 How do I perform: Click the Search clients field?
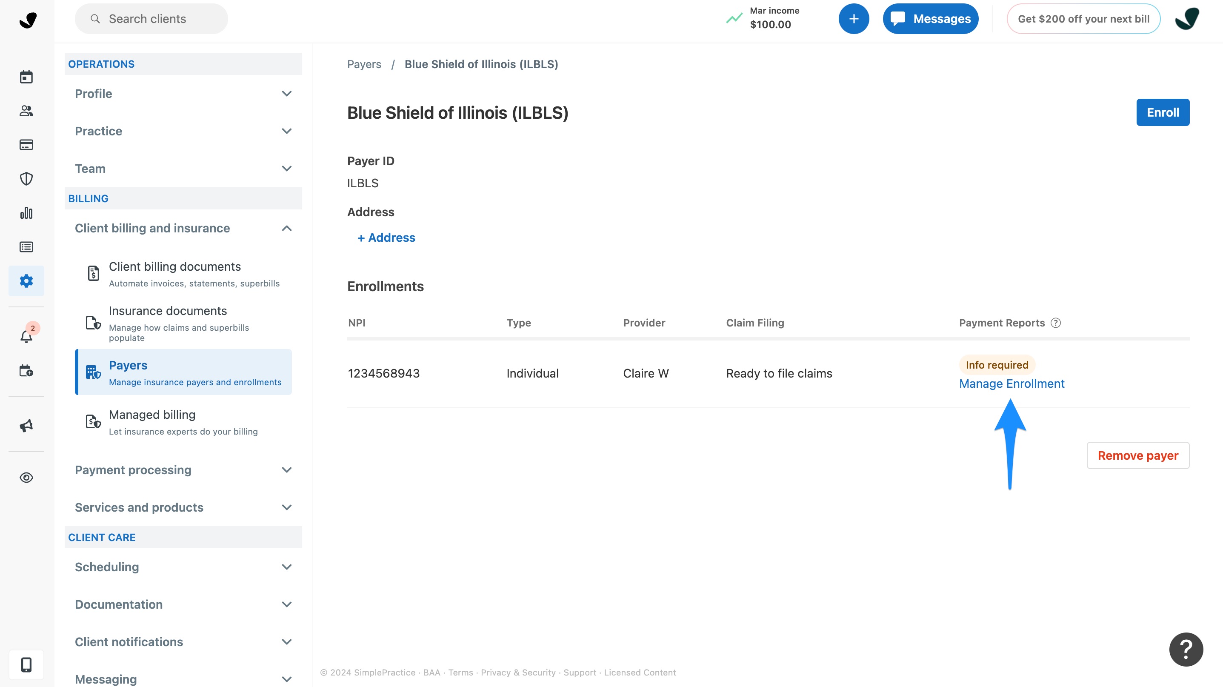pos(151,19)
